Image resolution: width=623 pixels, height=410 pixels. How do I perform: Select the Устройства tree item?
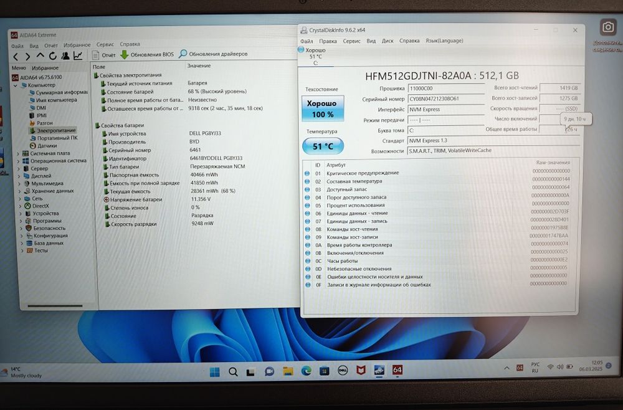42,213
